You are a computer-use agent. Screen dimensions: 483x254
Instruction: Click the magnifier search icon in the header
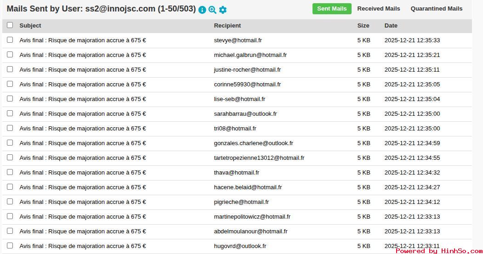click(212, 10)
